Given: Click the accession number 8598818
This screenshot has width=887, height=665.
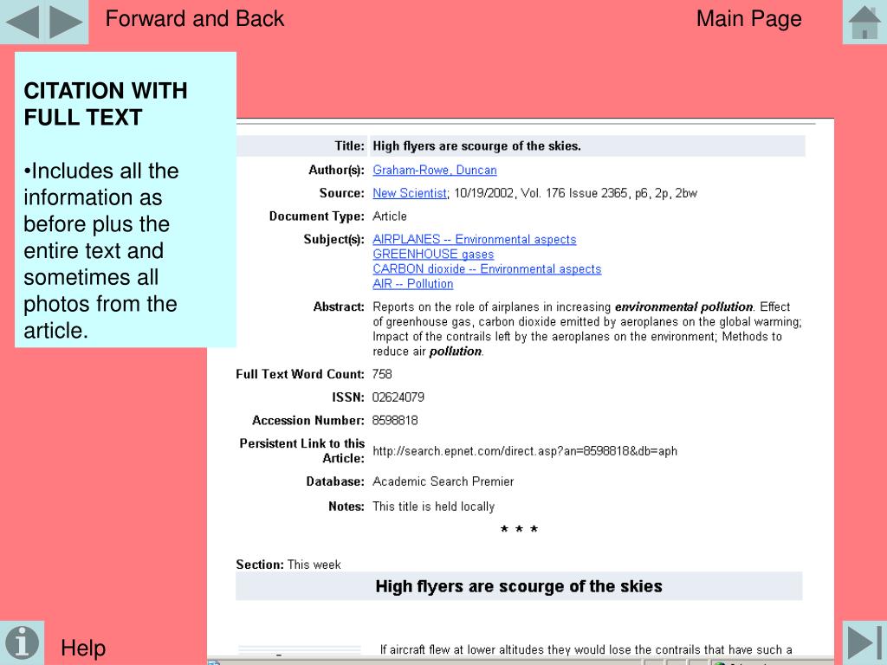Looking at the screenshot, I should (x=395, y=421).
